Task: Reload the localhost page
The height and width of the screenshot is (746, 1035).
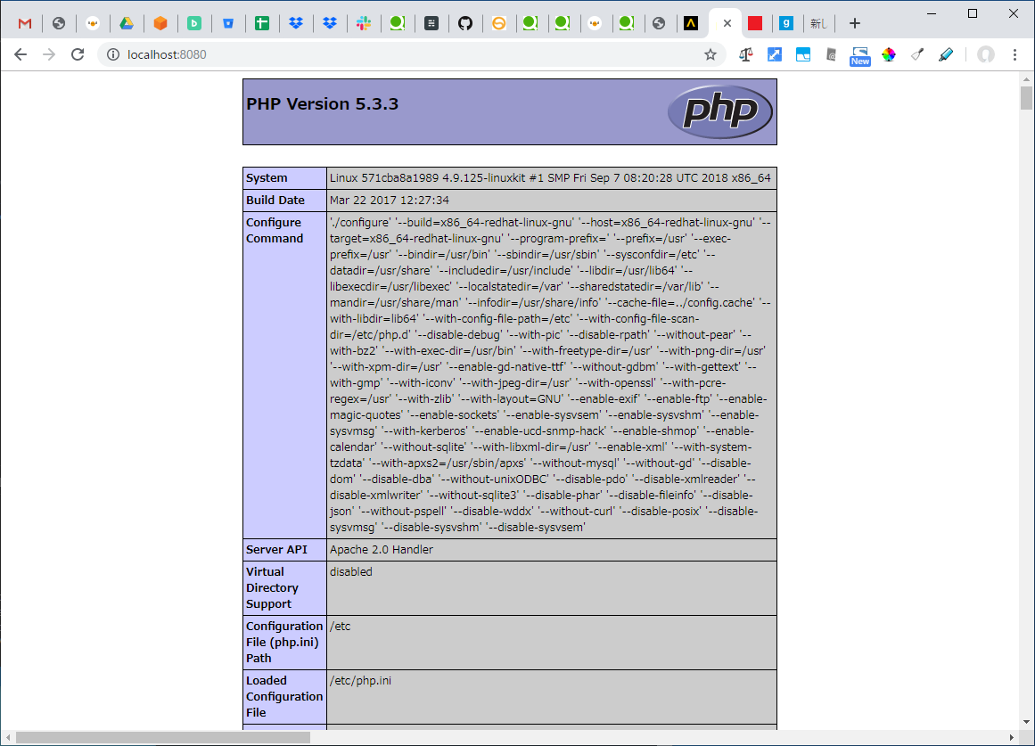Action: 78,54
